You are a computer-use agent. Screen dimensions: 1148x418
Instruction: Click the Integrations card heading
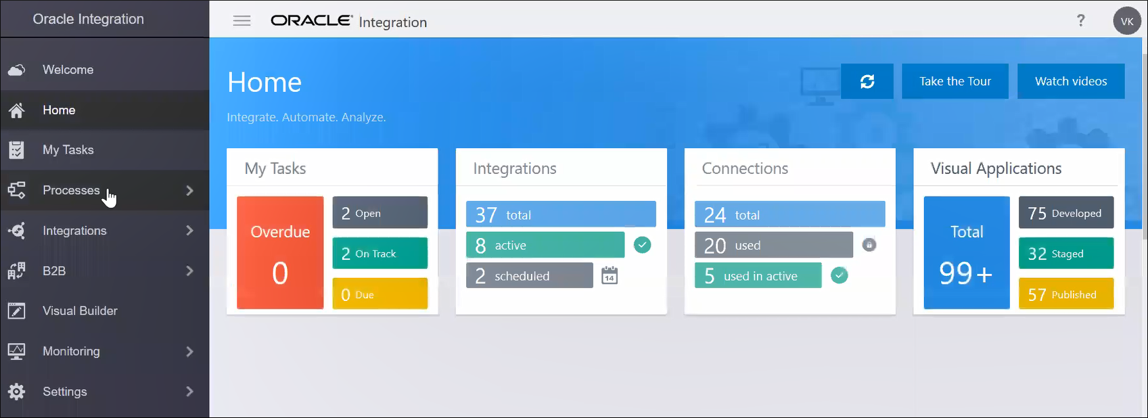[515, 168]
